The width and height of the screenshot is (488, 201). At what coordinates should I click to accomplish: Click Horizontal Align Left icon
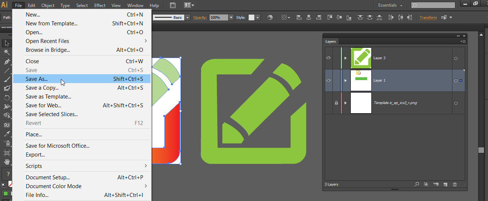(299, 17)
